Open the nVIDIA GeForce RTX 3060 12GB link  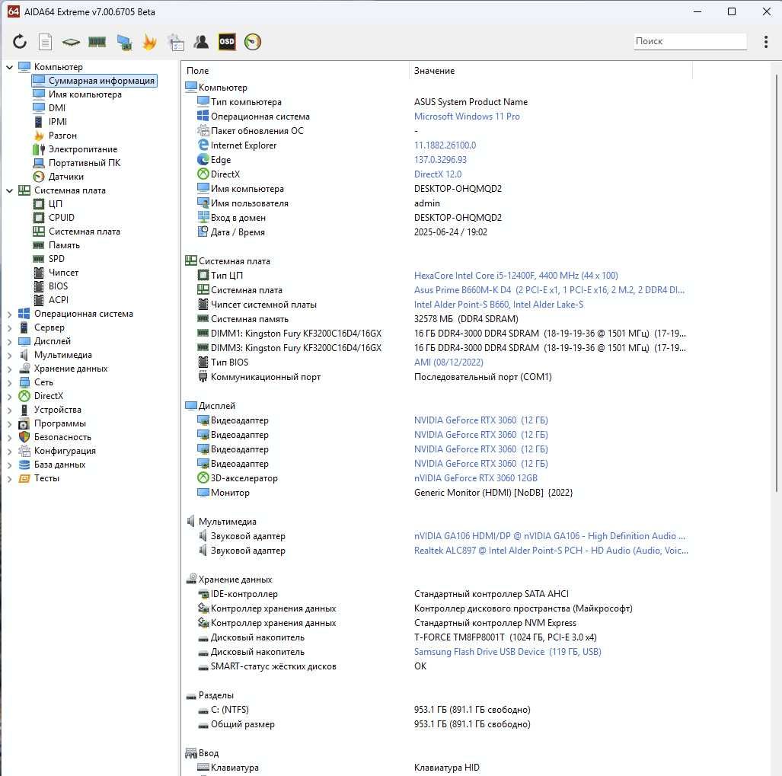pos(476,478)
